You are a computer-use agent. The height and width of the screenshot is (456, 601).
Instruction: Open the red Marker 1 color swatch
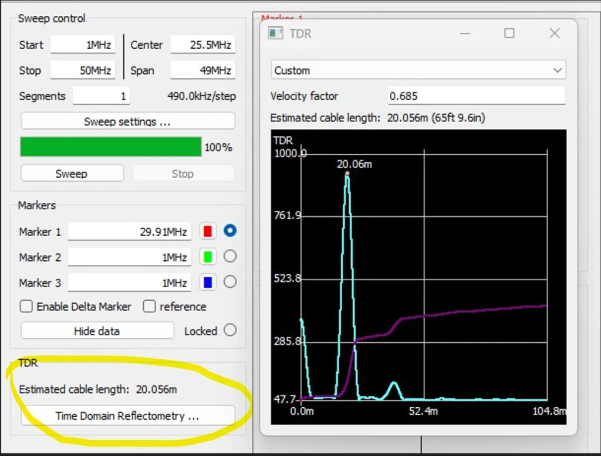(x=208, y=232)
